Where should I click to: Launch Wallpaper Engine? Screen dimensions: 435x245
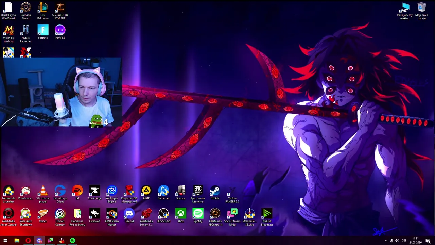click(x=112, y=194)
